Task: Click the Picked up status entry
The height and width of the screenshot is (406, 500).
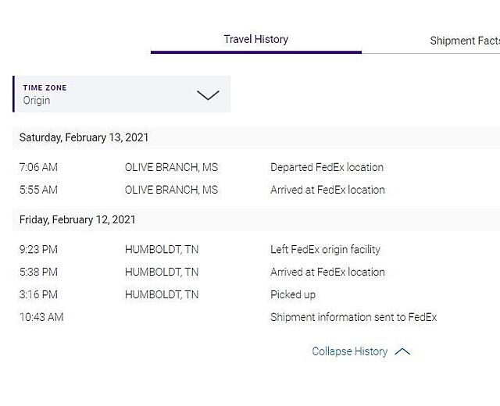Action: pos(293,295)
